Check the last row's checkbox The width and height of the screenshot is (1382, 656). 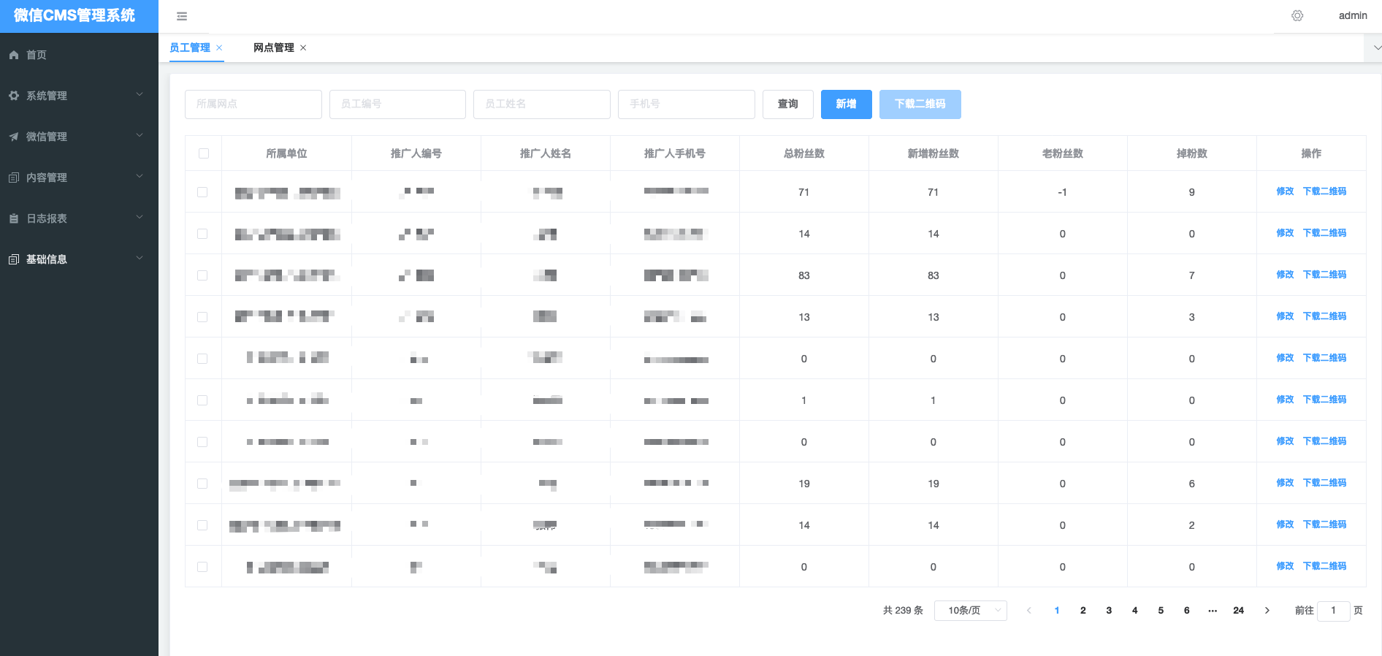(x=202, y=567)
